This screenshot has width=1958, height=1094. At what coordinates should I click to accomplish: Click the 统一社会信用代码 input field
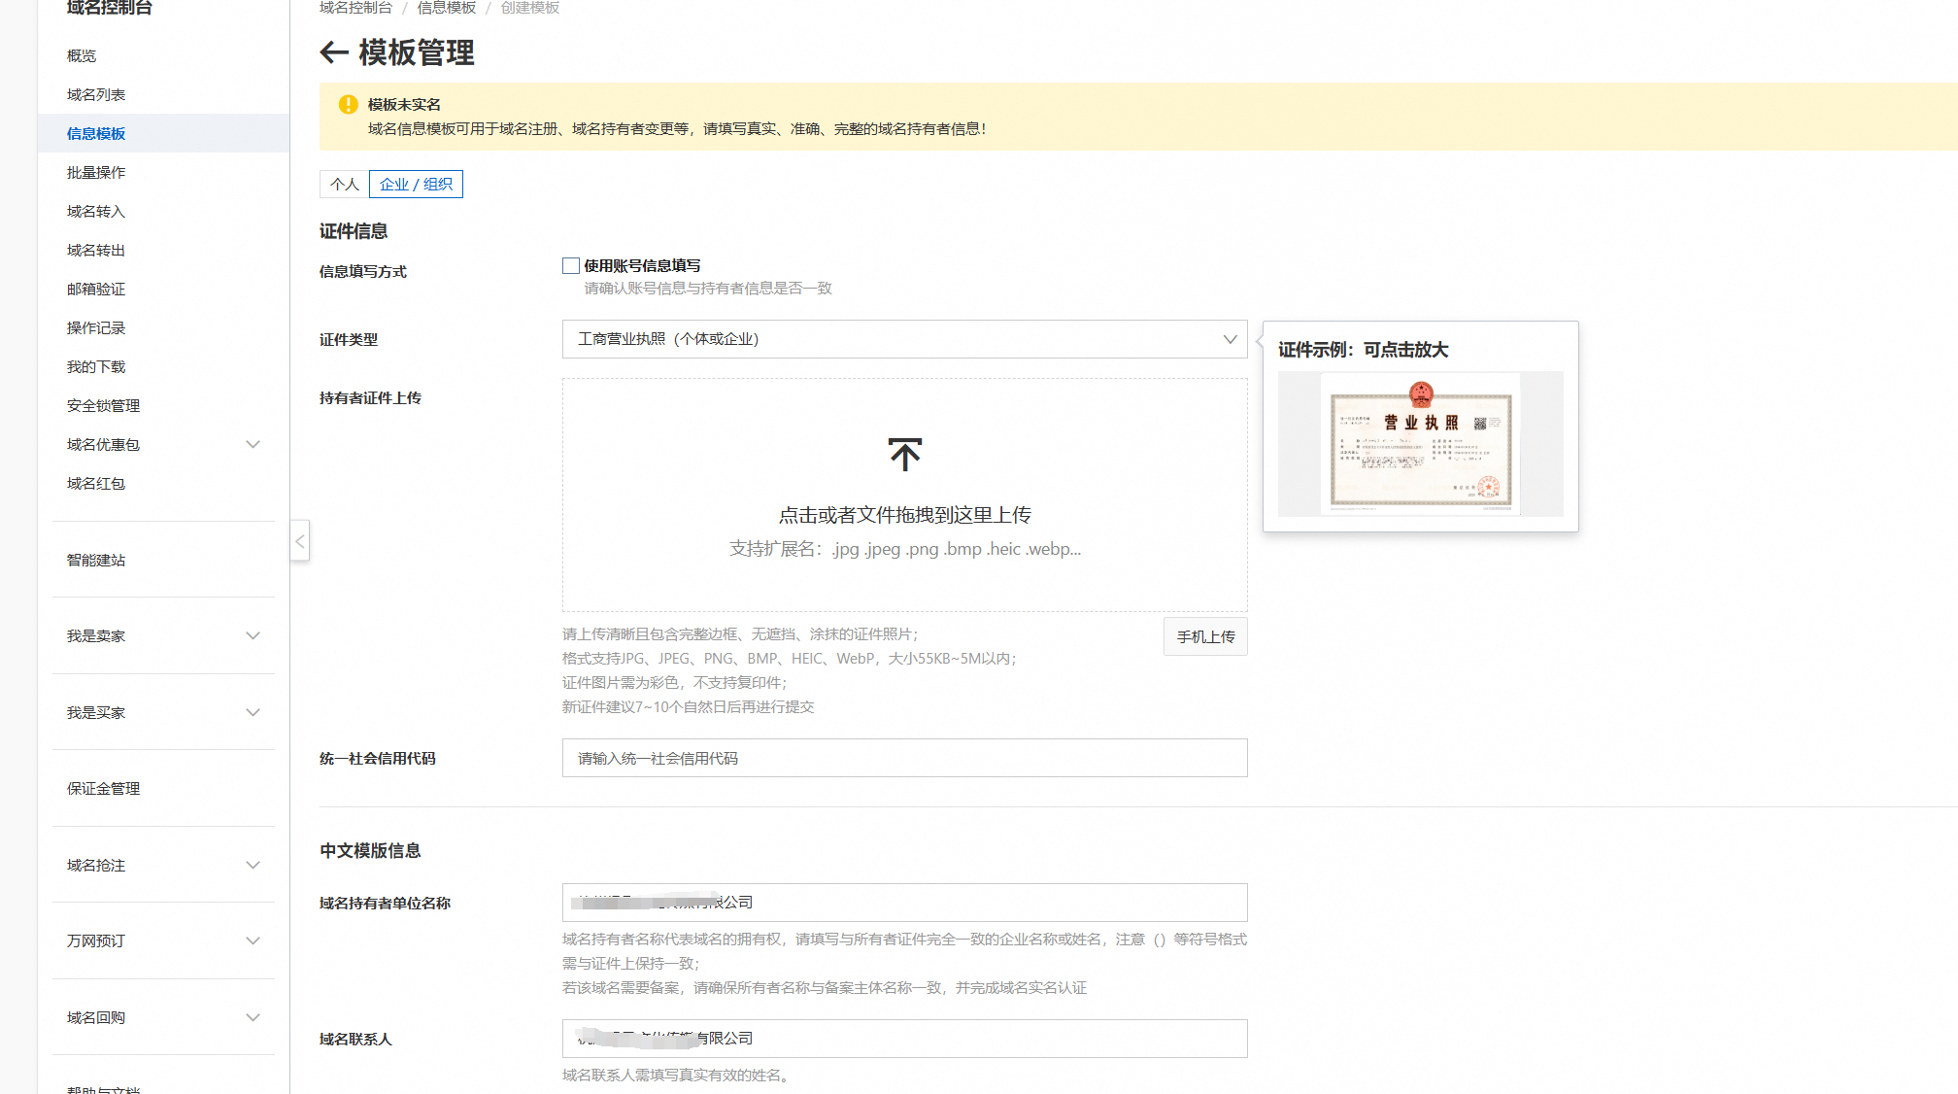pyautogui.click(x=904, y=759)
